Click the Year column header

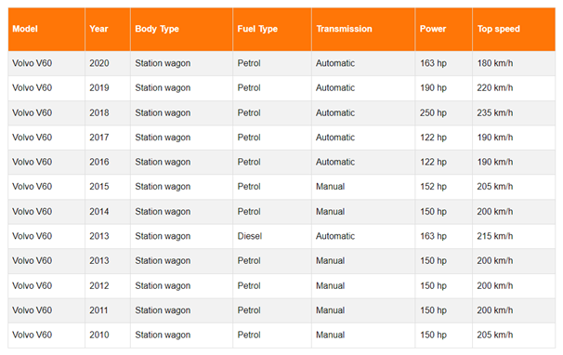[108, 29]
